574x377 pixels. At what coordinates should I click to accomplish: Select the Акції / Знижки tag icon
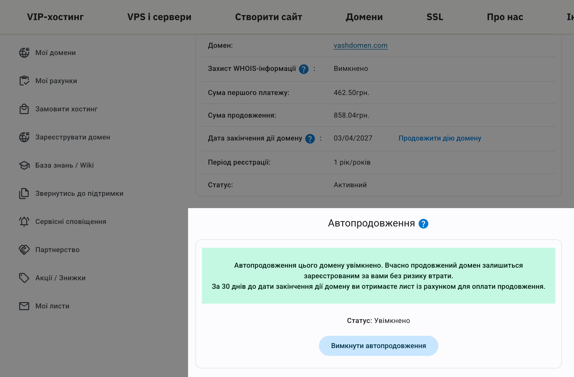pos(24,278)
